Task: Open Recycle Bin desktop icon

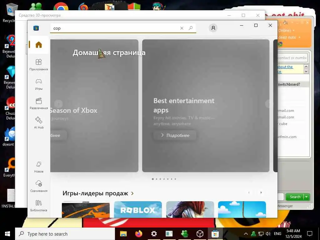Action: click(x=10, y=12)
